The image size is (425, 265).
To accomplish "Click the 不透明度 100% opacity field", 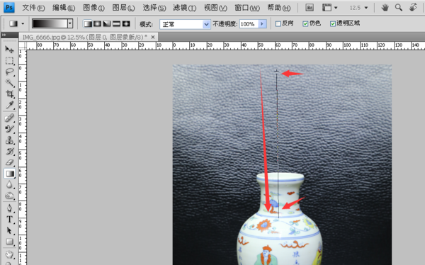I will pyautogui.click(x=249, y=24).
